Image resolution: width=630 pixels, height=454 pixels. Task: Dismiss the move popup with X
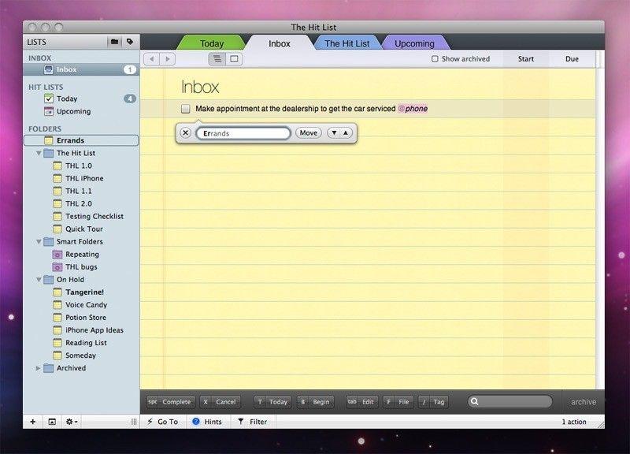point(185,133)
